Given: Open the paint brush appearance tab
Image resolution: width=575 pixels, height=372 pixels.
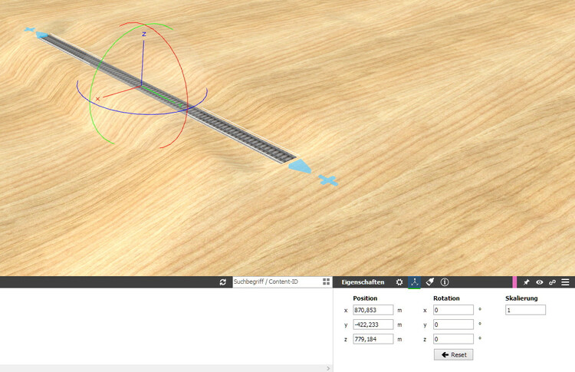Looking at the screenshot, I should tap(430, 281).
